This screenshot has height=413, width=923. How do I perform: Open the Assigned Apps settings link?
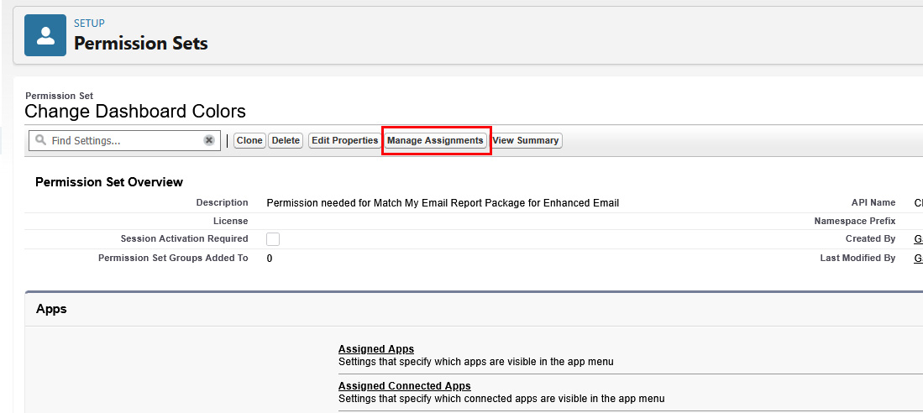pos(375,349)
